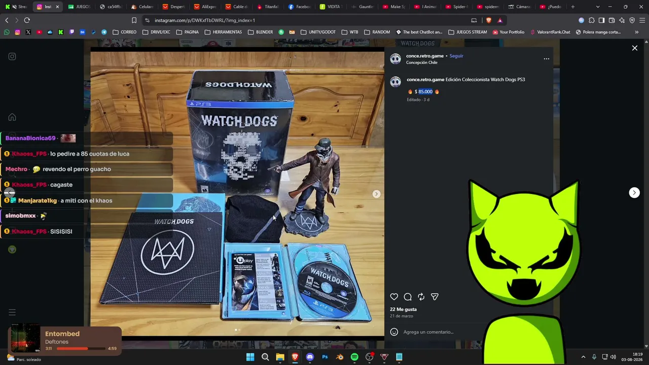
Task: Expand the CORREO bookmarks folder
Action: point(125,32)
